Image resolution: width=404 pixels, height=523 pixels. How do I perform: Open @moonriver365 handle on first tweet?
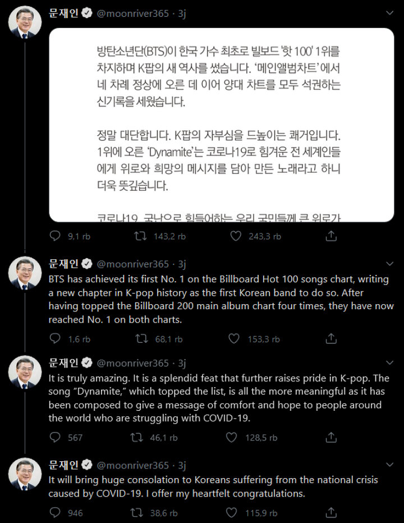click(133, 13)
